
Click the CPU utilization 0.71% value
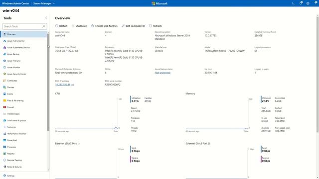point(135,101)
